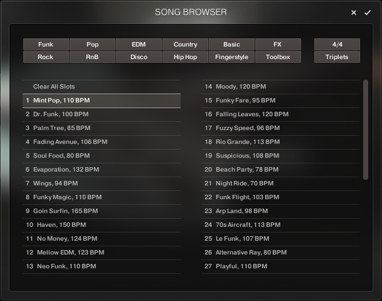Select song 2 Dr. Funk, 100 BPM

point(102,114)
